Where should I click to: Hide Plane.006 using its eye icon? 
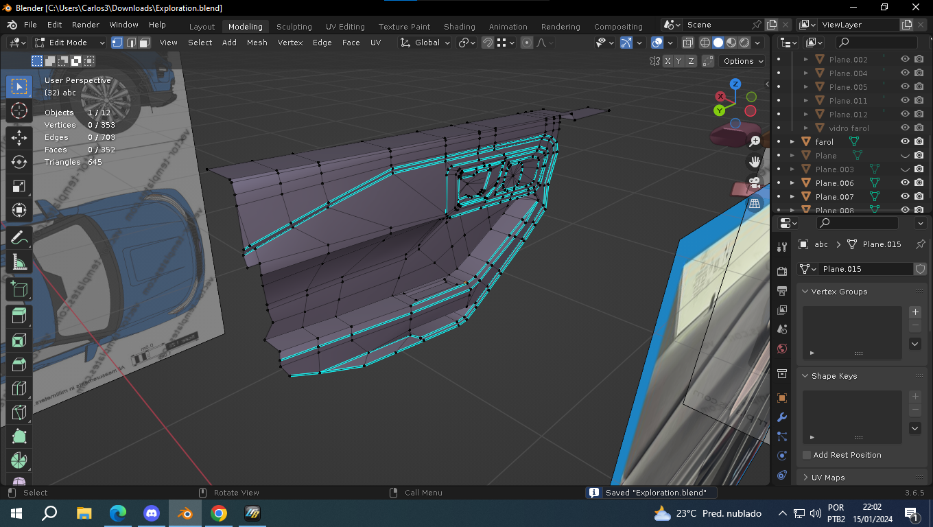click(x=905, y=183)
